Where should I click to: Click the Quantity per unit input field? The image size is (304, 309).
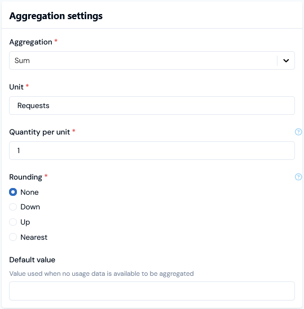[x=152, y=150]
